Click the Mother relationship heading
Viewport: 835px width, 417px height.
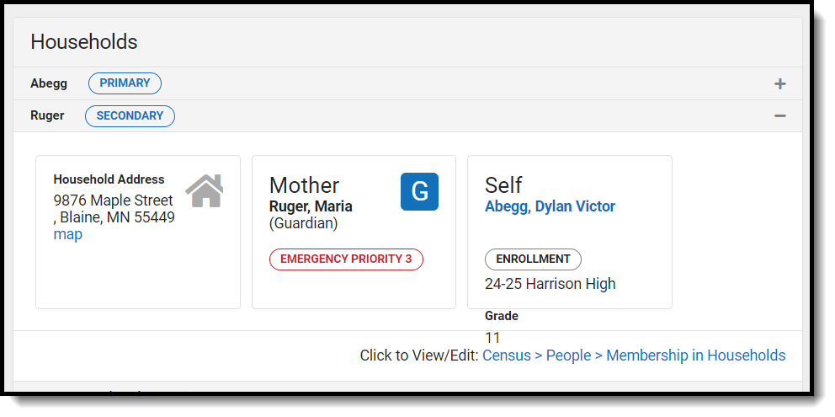click(304, 185)
